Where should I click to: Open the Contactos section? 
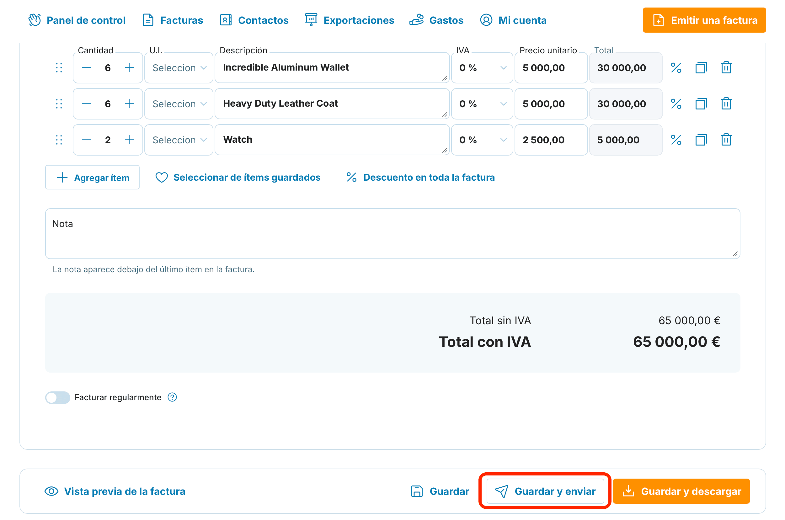click(x=254, y=20)
